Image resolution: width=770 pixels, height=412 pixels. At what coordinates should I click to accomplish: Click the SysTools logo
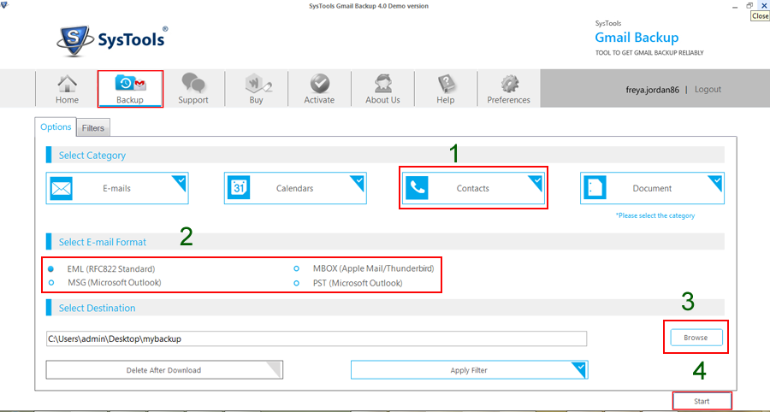coord(112,41)
